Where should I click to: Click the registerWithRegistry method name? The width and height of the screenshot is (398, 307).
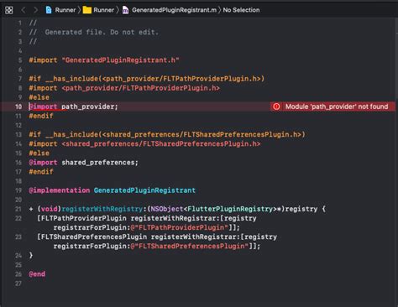[x=102, y=209]
